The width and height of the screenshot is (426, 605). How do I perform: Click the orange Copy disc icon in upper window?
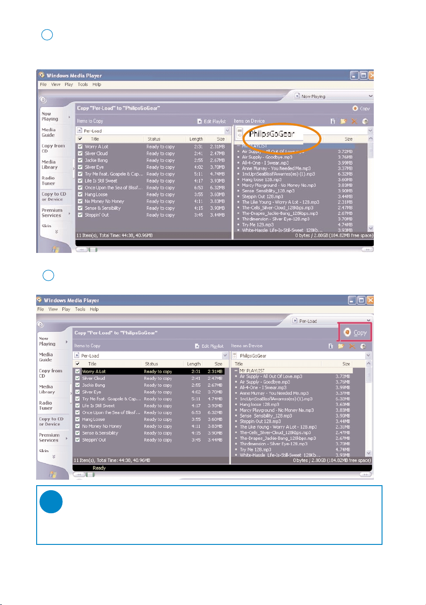(x=355, y=108)
